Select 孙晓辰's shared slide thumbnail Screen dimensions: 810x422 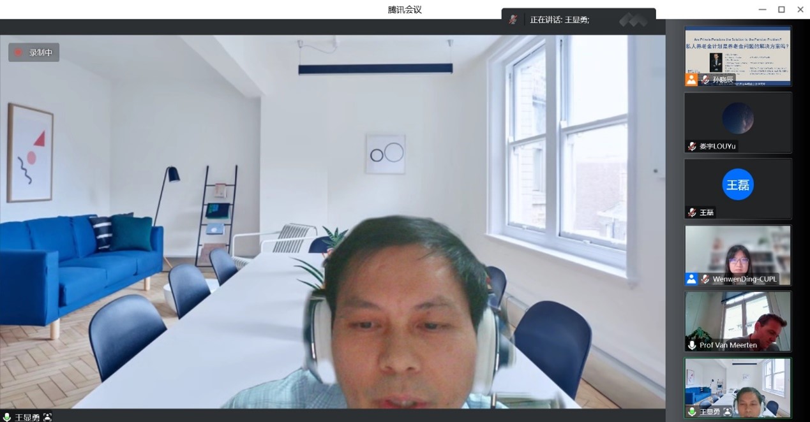click(738, 56)
